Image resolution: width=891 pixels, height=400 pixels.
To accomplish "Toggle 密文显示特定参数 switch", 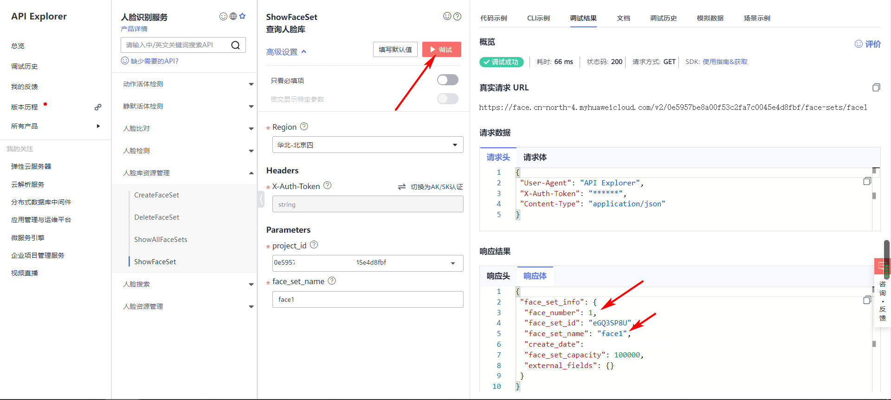I will pyautogui.click(x=448, y=99).
